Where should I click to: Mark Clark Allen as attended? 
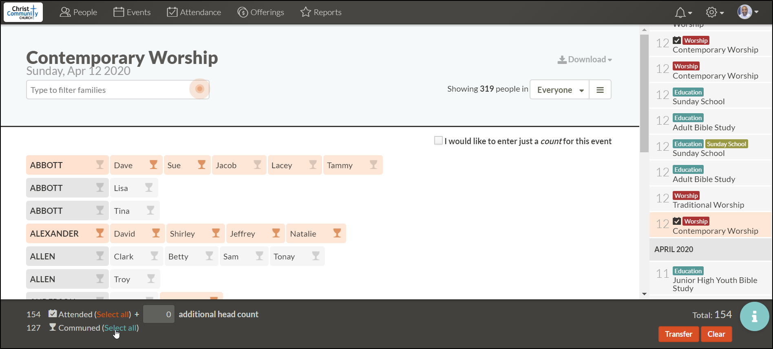(124, 257)
